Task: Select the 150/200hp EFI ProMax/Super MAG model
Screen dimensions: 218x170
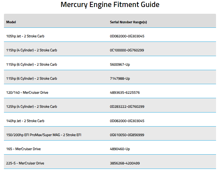Action: (44, 135)
